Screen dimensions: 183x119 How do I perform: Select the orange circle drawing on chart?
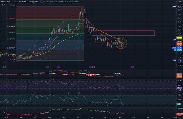[121, 42]
